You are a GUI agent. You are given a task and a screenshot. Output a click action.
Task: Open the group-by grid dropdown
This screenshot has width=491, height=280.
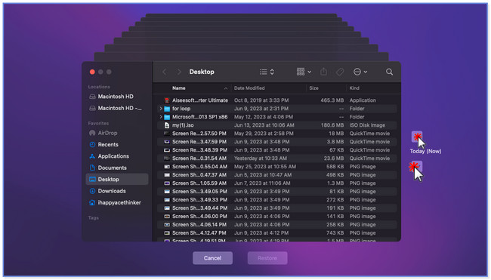(x=304, y=72)
